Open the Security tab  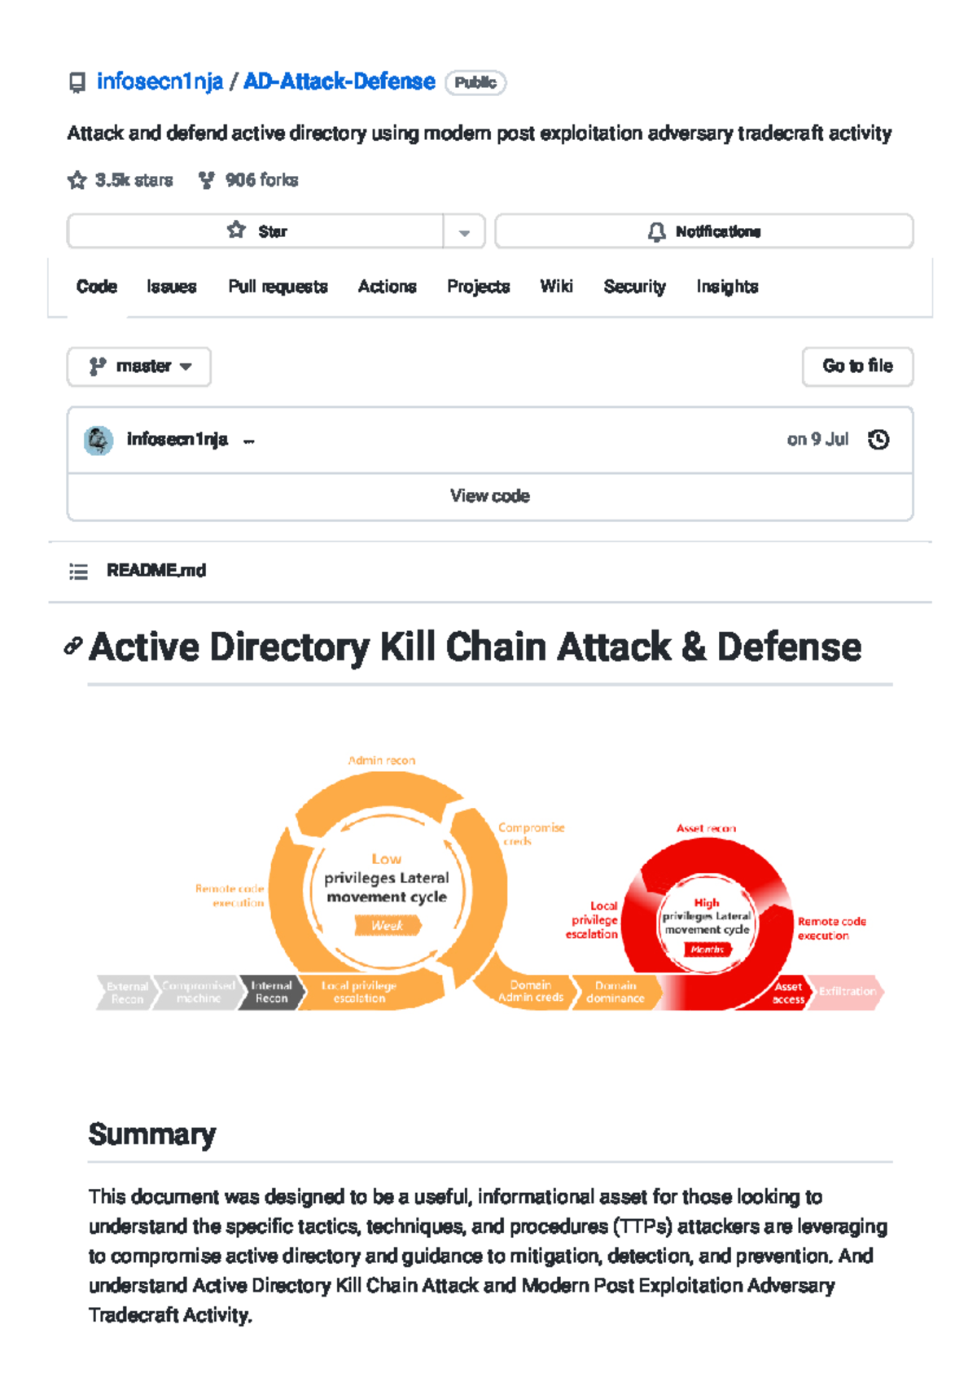point(634,287)
